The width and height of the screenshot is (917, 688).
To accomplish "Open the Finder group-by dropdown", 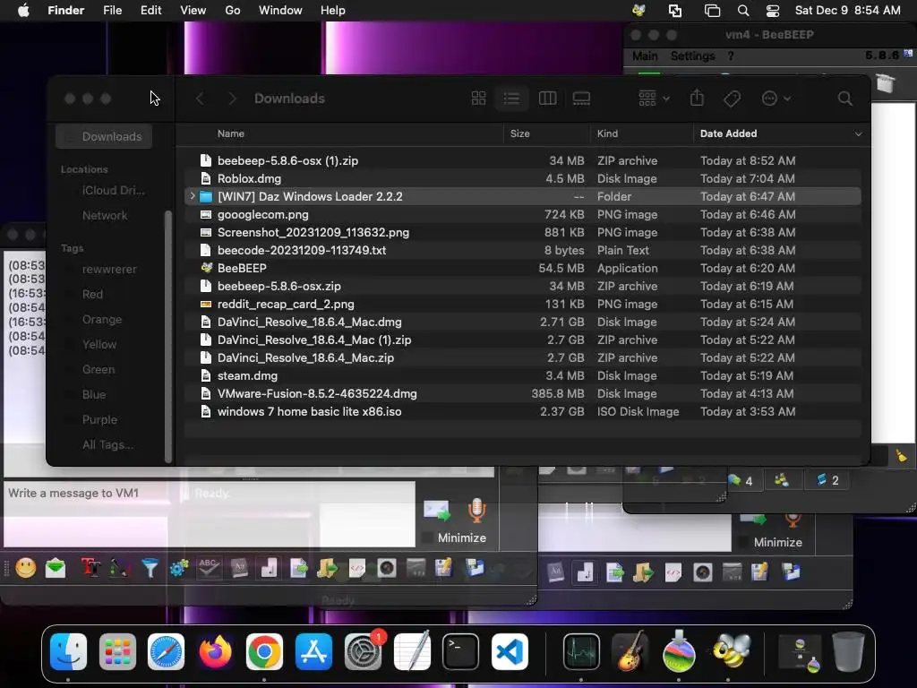I will click(654, 99).
